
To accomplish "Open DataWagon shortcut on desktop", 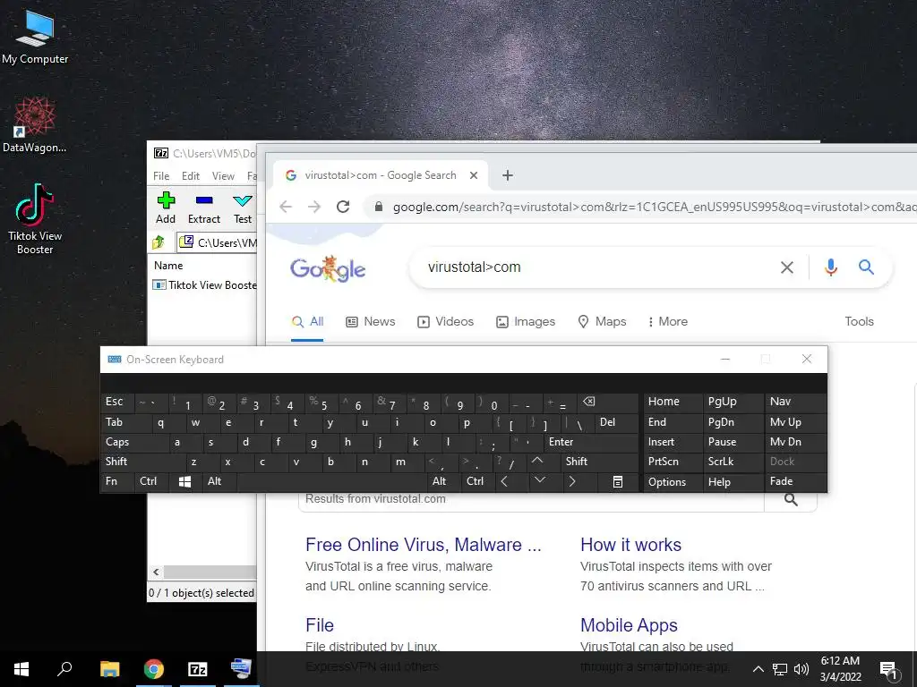I will coord(35,125).
